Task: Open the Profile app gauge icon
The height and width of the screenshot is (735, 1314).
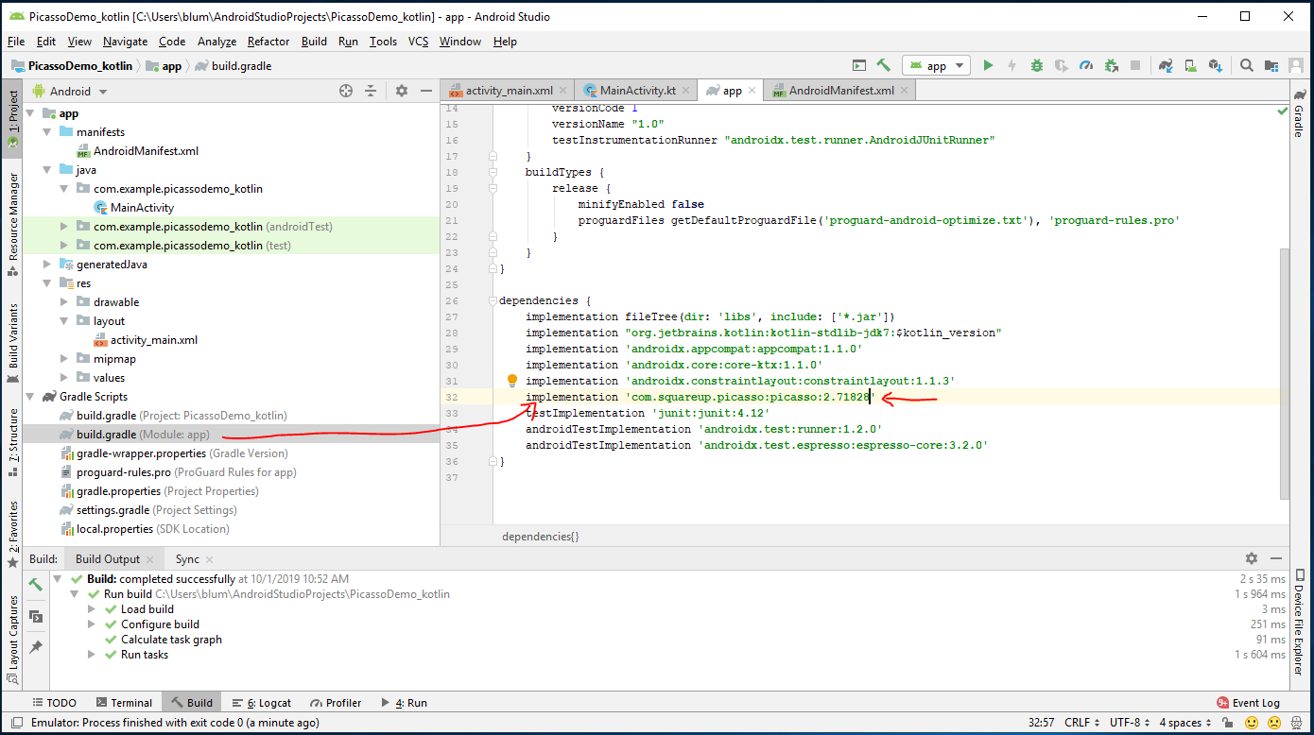Action: coord(1086,65)
